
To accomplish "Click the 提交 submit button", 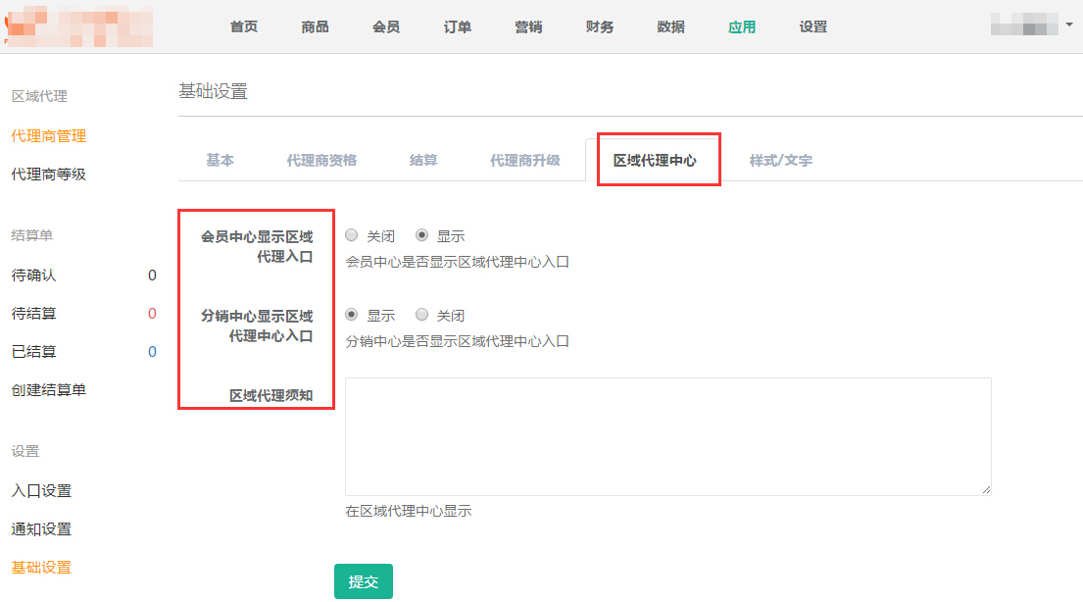I will (x=363, y=581).
